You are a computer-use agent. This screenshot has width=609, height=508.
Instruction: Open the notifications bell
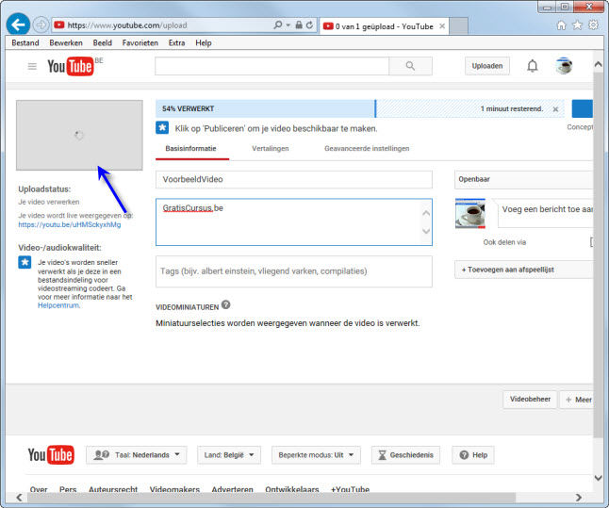532,66
